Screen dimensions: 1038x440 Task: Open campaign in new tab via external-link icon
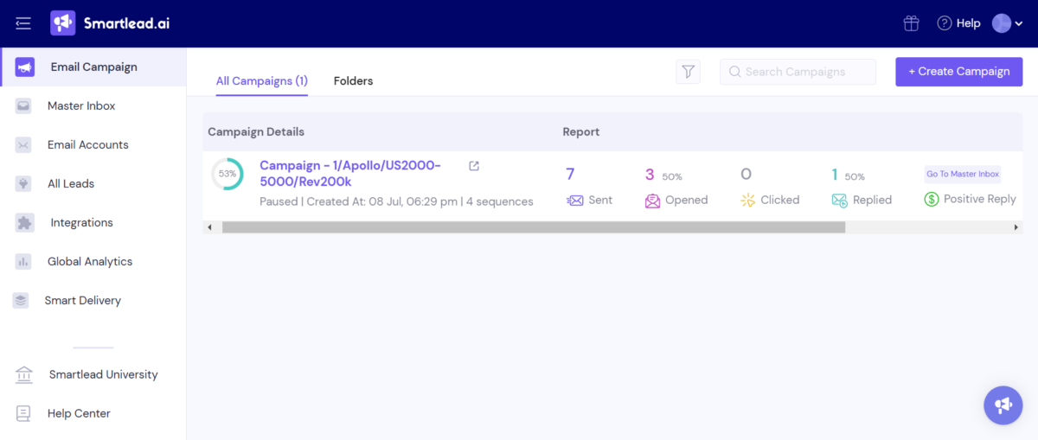[x=474, y=166]
